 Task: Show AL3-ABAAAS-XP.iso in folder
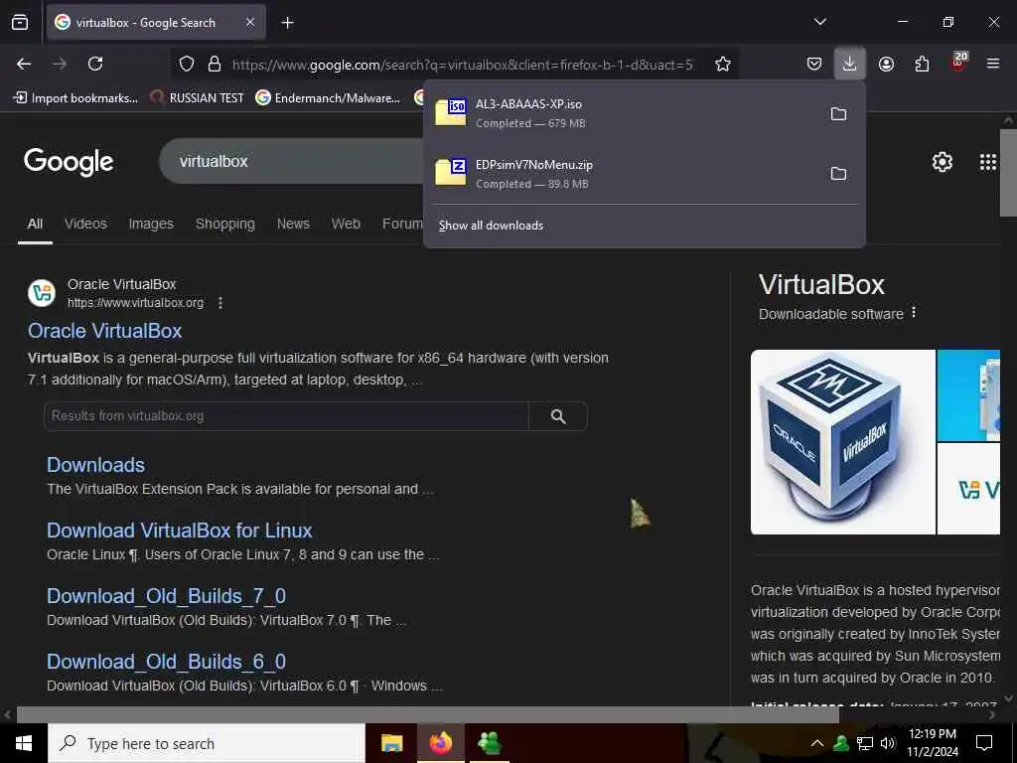pos(838,113)
